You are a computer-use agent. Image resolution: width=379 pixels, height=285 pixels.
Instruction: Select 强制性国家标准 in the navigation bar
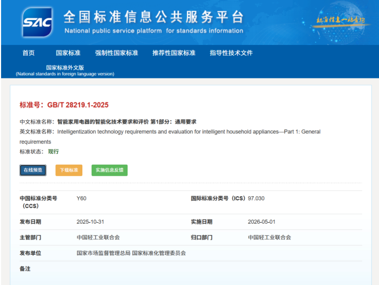click(x=117, y=53)
